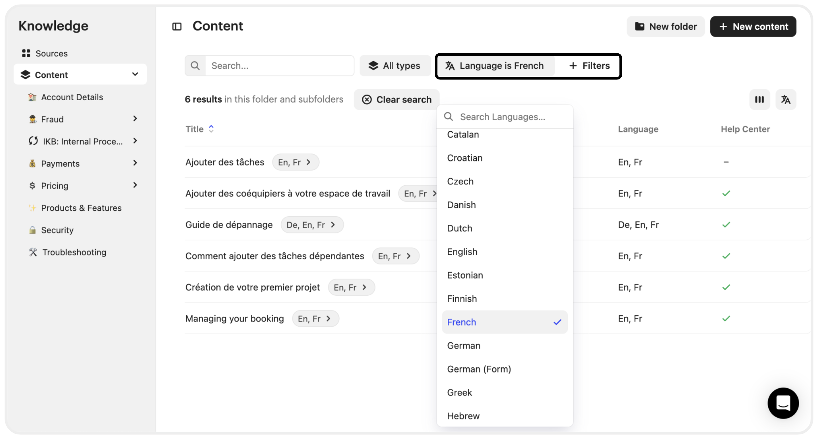Click the translate icon at top right
Screen dimensions: 818x439
coord(785,99)
